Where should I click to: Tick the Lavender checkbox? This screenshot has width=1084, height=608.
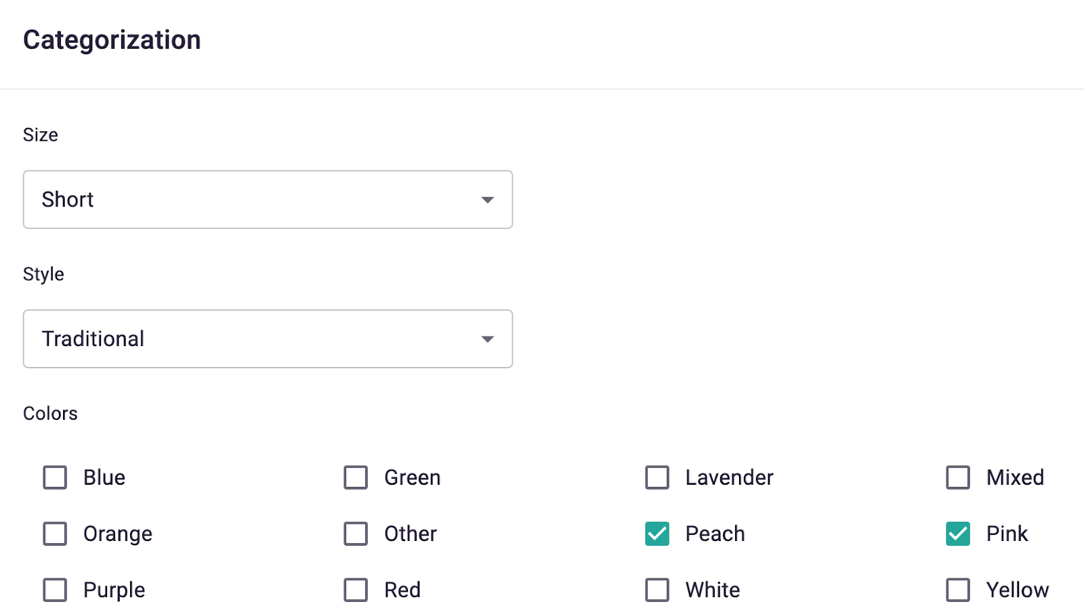coord(657,477)
